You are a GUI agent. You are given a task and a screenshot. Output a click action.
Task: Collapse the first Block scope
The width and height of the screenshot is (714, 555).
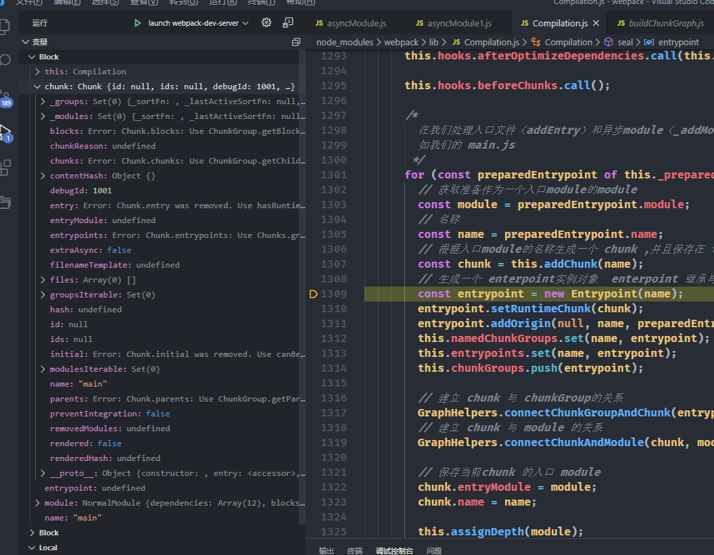pyautogui.click(x=32, y=57)
